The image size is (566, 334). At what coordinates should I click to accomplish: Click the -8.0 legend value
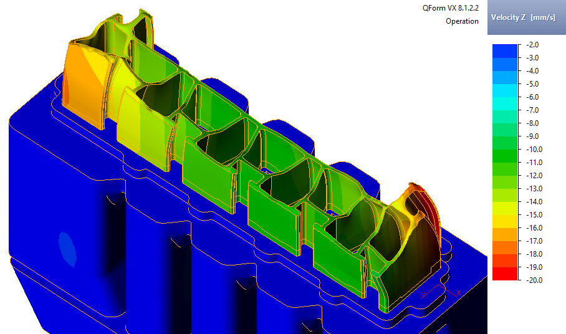(x=532, y=123)
